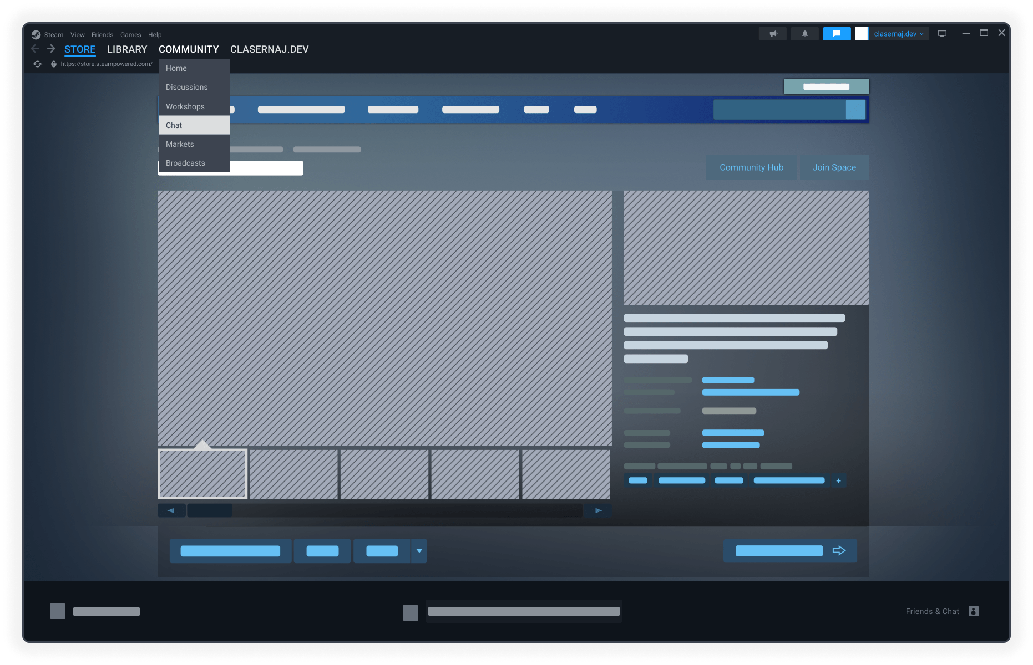Expand the clasernaj.dev account dropdown
This screenshot has width=1033, height=665.
898,34
